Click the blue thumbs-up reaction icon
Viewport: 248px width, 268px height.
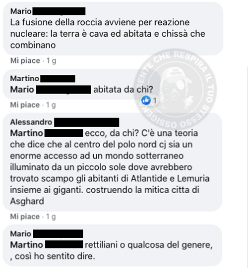click(x=146, y=101)
